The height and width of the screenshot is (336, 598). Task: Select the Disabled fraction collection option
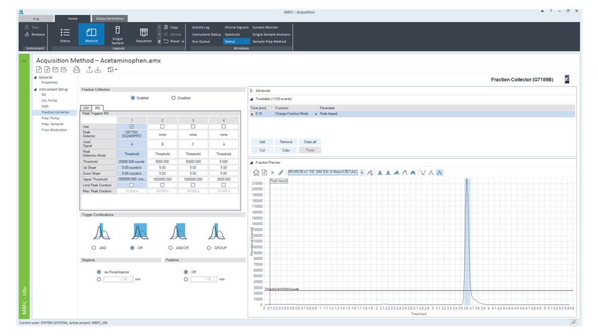174,98
